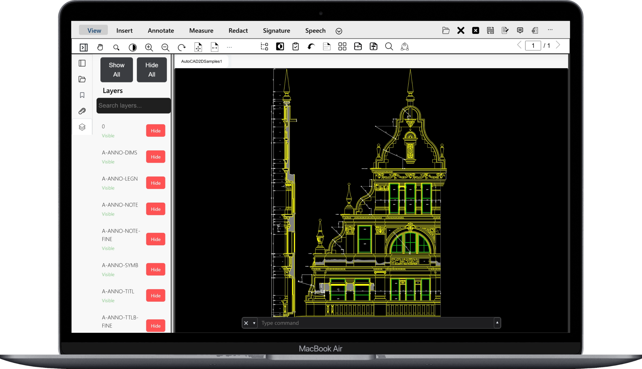Switch to the Insert tab
642x369 pixels.
point(124,30)
